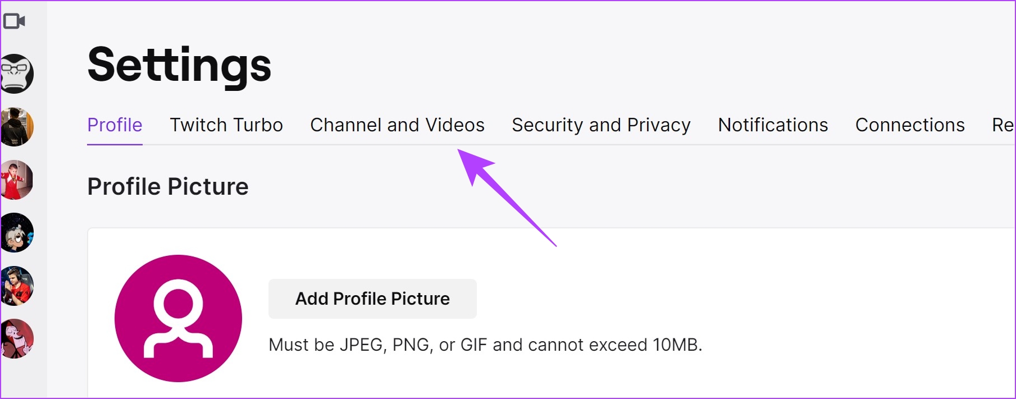This screenshot has height=399, width=1016.
Task: Select the red outfit person channel avatar
Action: pos(17,180)
